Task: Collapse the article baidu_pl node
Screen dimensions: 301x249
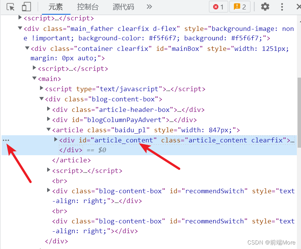Action: [x=49, y=130]
